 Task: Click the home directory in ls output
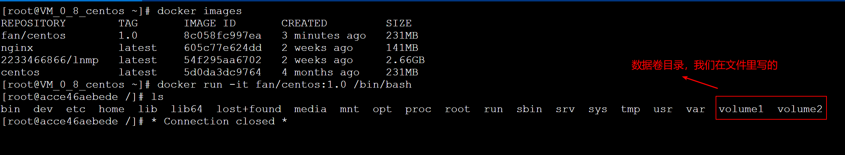pyautogui.click(x=111, y=109)
